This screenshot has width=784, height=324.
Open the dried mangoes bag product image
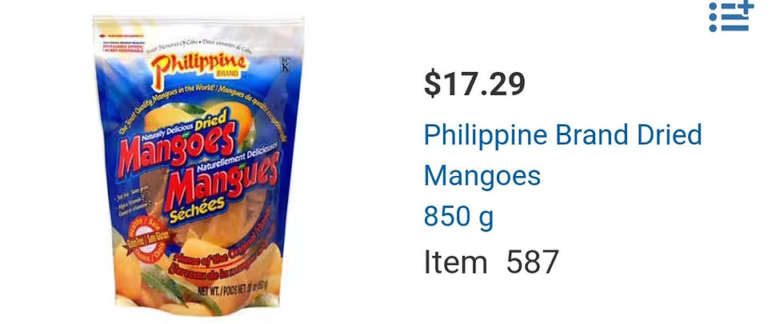198,166
